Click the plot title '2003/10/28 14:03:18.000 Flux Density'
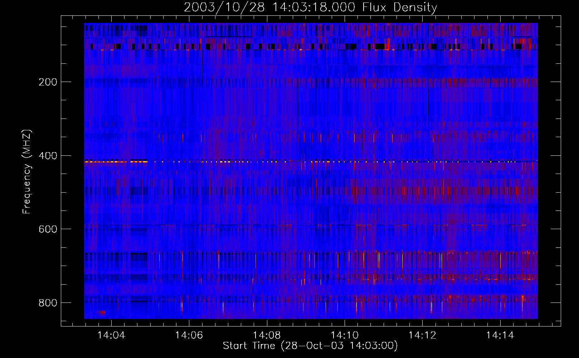The image size is (579, 358). pos(310,7)
